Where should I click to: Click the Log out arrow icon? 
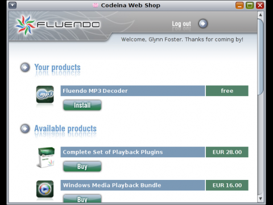[x=203, y=24]
